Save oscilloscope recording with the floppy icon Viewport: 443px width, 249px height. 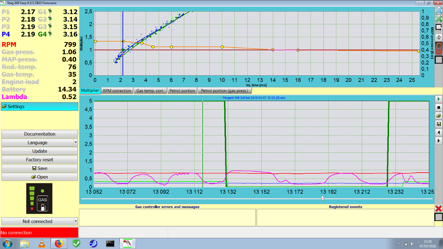pyautogui.click(x=439, y=124)
